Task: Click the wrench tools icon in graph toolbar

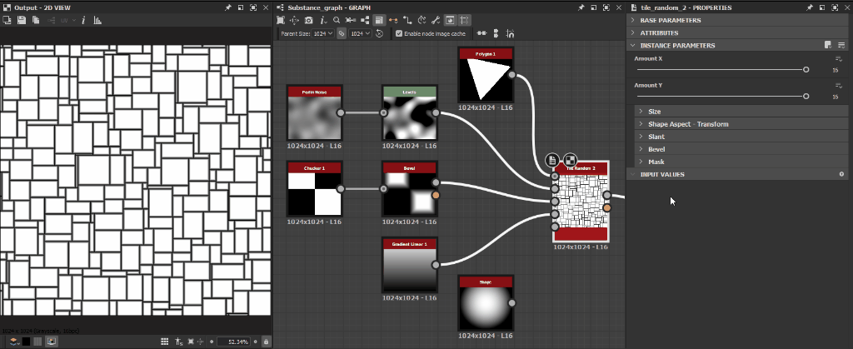Action: pyautogui.click(x=436, y=20)
